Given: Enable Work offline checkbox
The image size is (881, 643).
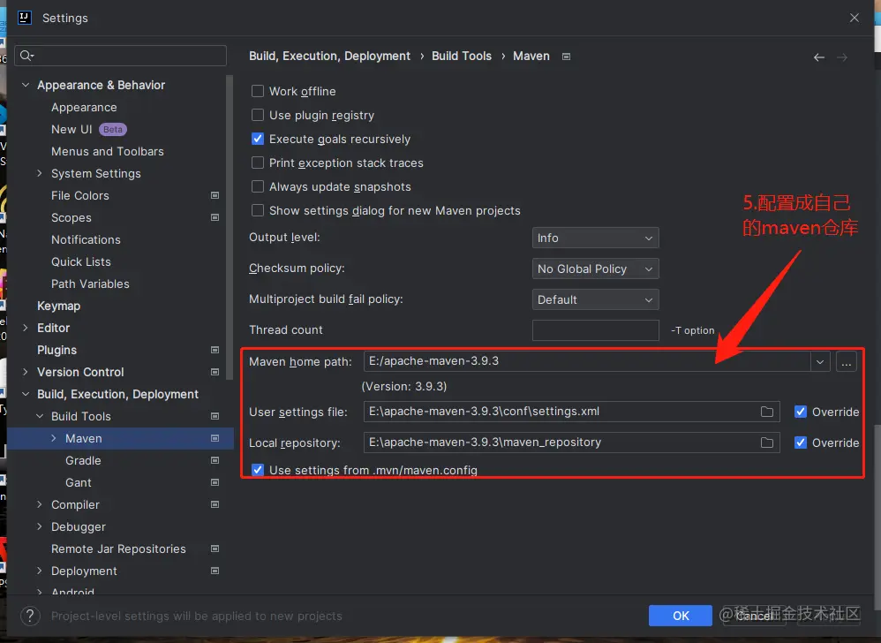Looking at the screenshot, I should (258, 91).
